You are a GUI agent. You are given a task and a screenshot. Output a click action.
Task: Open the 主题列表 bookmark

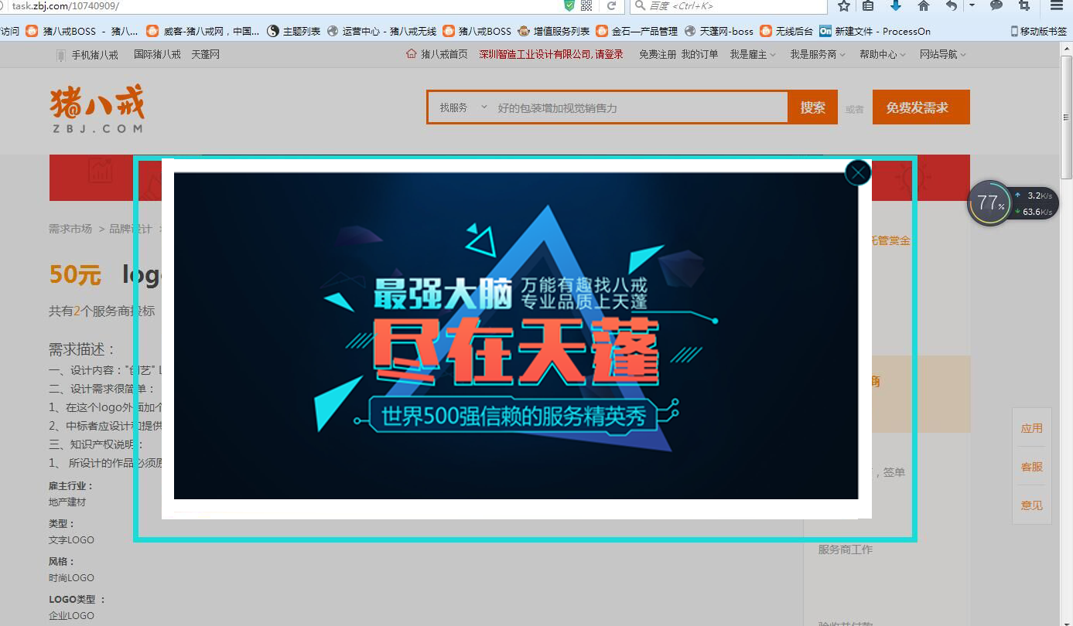click(x=294, y=31)
